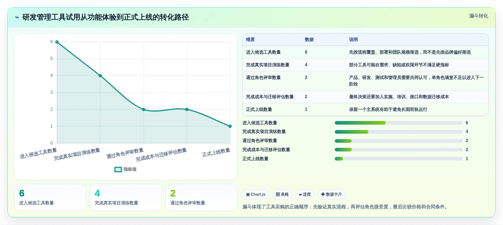The width and height of the screenshot is (503, 225).
Task: Click table cell 正式上线数量
Action: 259,109
